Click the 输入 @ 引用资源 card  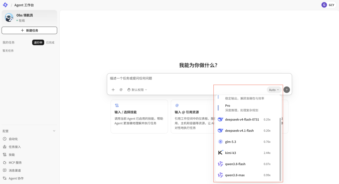coord(192,117)
